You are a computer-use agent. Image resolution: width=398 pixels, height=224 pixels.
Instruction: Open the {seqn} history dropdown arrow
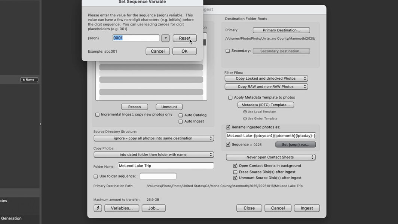point(165,38)
